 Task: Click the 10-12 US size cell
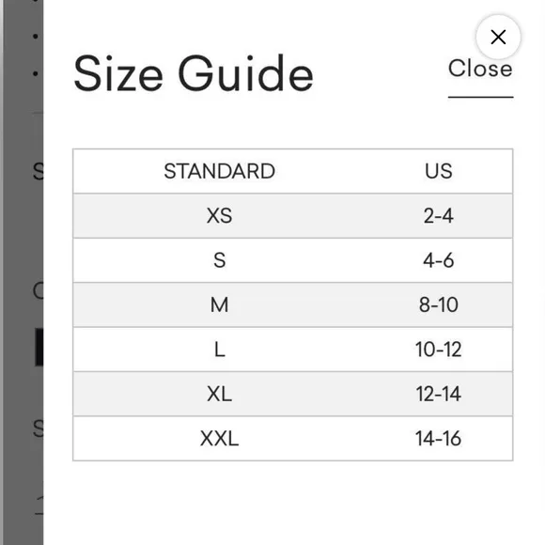(439, 349)
